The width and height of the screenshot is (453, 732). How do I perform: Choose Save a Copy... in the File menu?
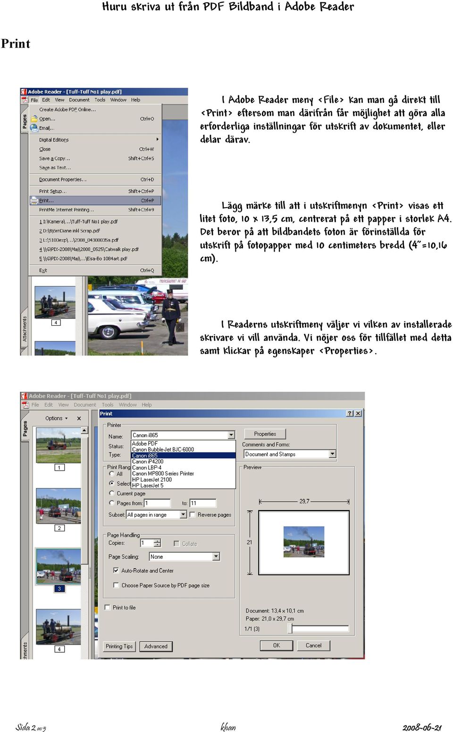point(95,159)
